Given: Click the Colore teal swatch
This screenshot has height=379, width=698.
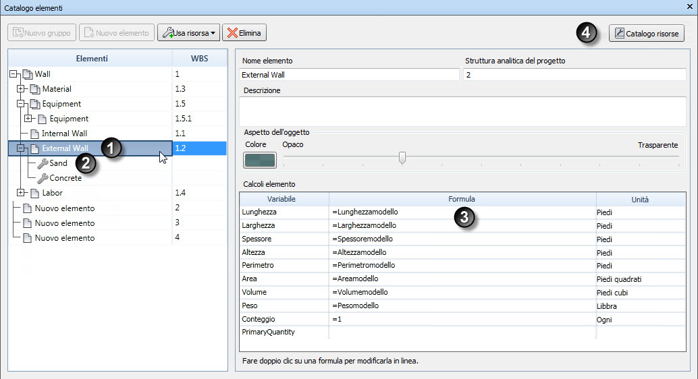Looking at the screenshot, I should 259,160.
